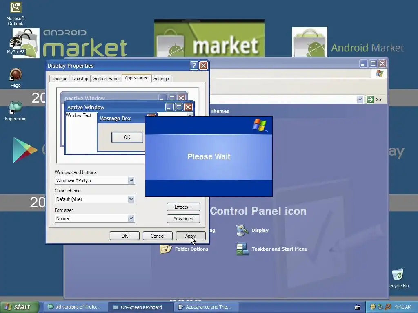Click the Apply button
This screenshot has height=313, width=418.
[191, 236]
